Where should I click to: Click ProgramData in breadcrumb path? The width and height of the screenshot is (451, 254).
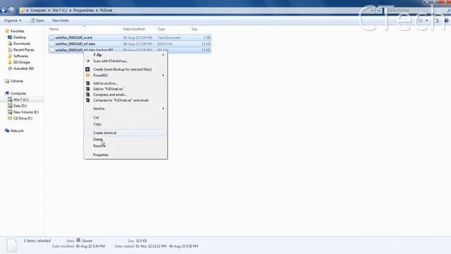click(83, 11)
